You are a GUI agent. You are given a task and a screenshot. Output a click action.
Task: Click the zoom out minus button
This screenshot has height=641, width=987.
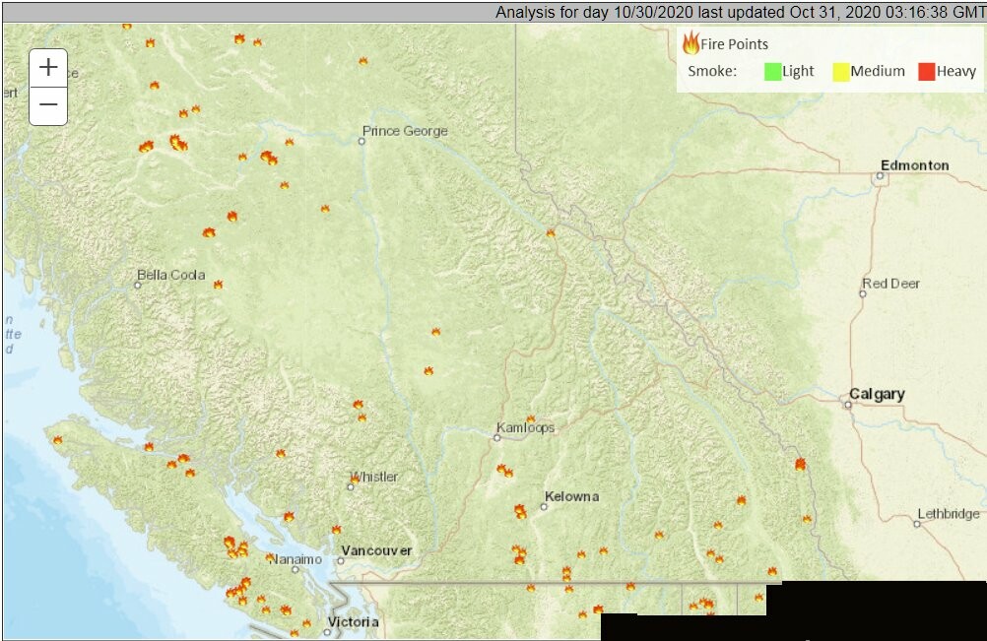click(48, 105)
